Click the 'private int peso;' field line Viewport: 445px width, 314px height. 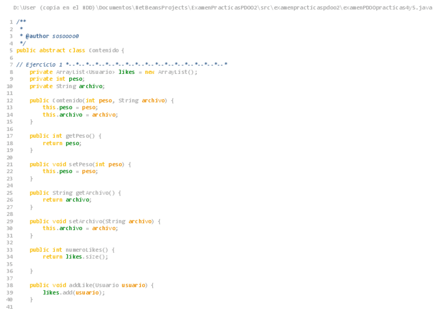(x=57, y=79)
